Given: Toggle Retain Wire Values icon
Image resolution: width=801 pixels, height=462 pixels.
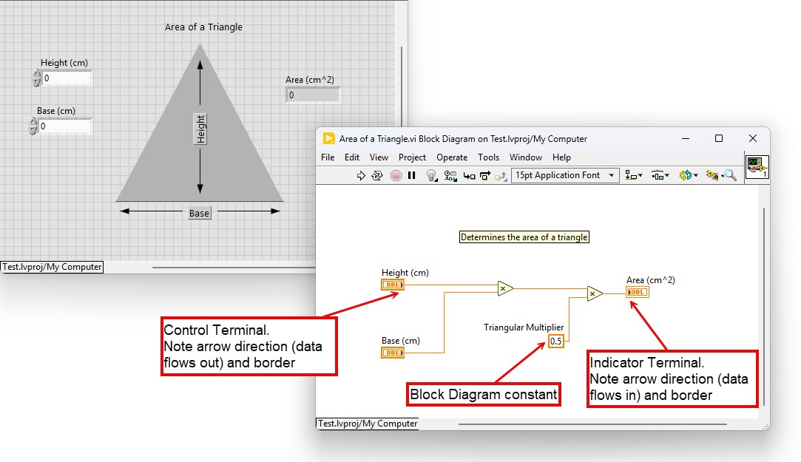Looking at the screenshot, I should pos(450,176).
